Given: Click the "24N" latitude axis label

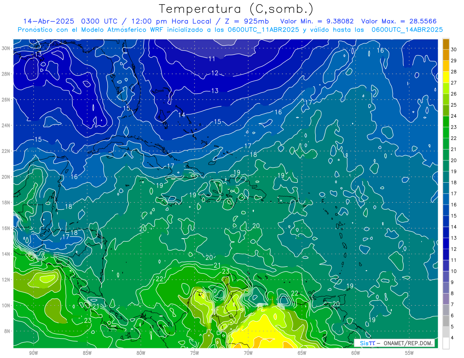Looking at the screenshot, I should click(x=6, y=125).
